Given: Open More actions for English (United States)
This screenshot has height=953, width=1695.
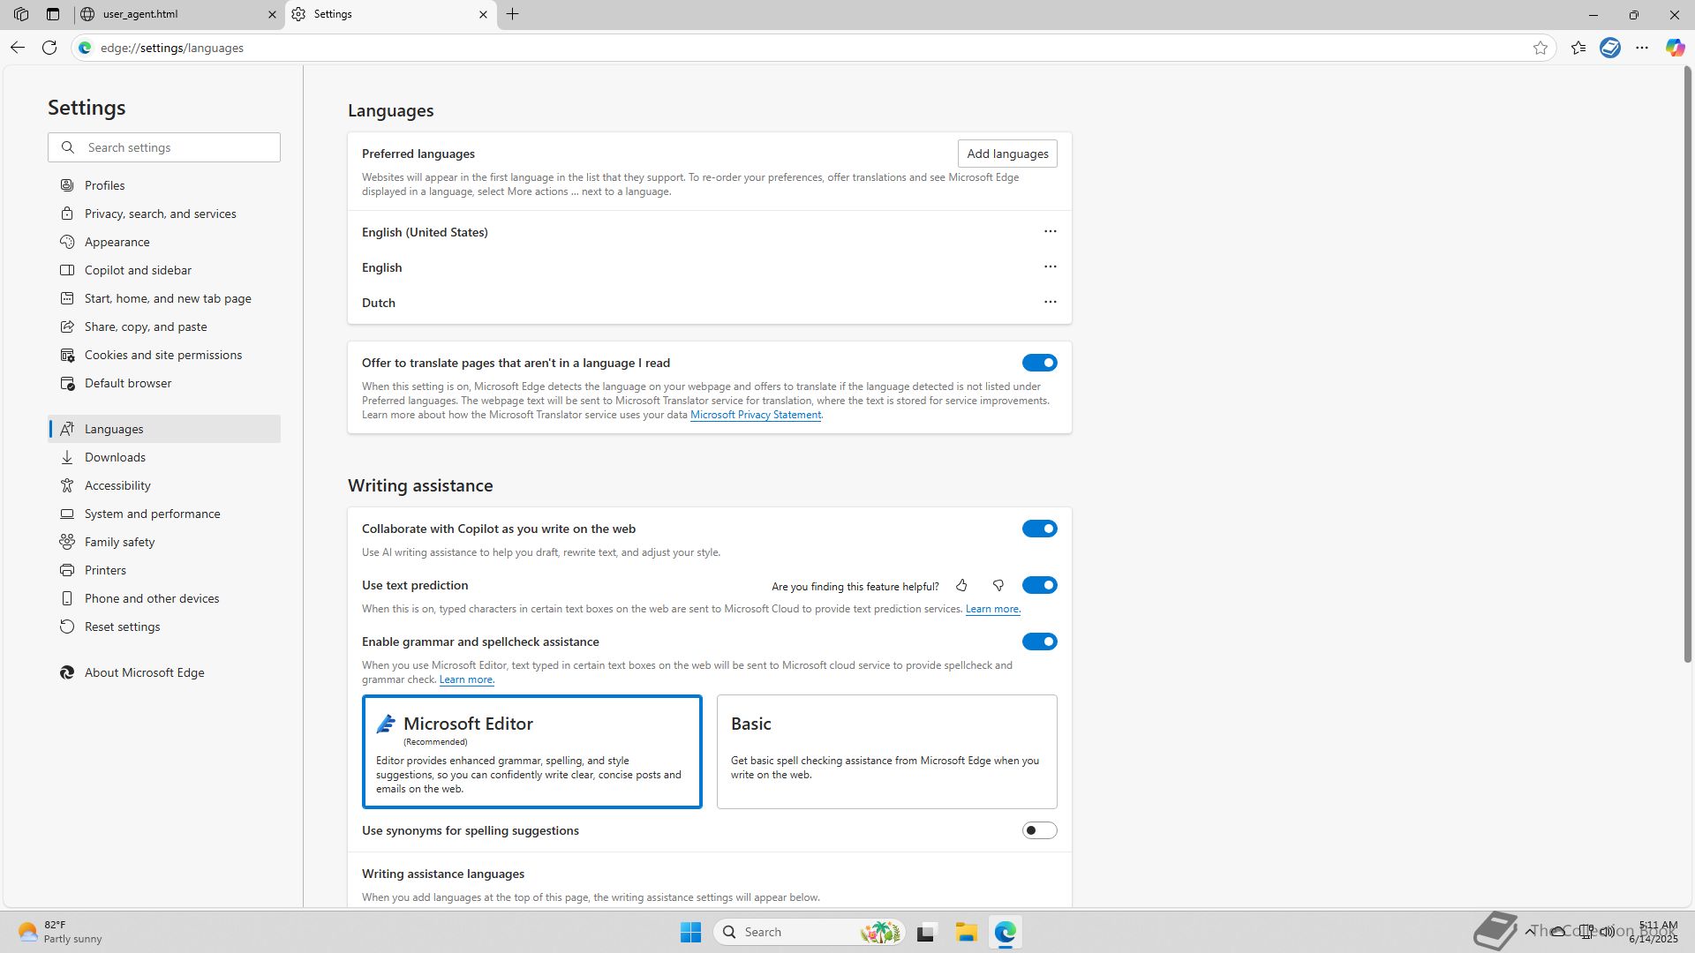Looking at the screenshot, I should coord(1050,231).
